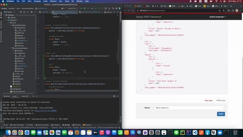Switch to the Raw data tab

208,100
